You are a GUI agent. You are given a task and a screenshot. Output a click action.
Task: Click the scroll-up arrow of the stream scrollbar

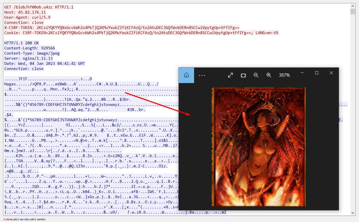tap(353, 6)
